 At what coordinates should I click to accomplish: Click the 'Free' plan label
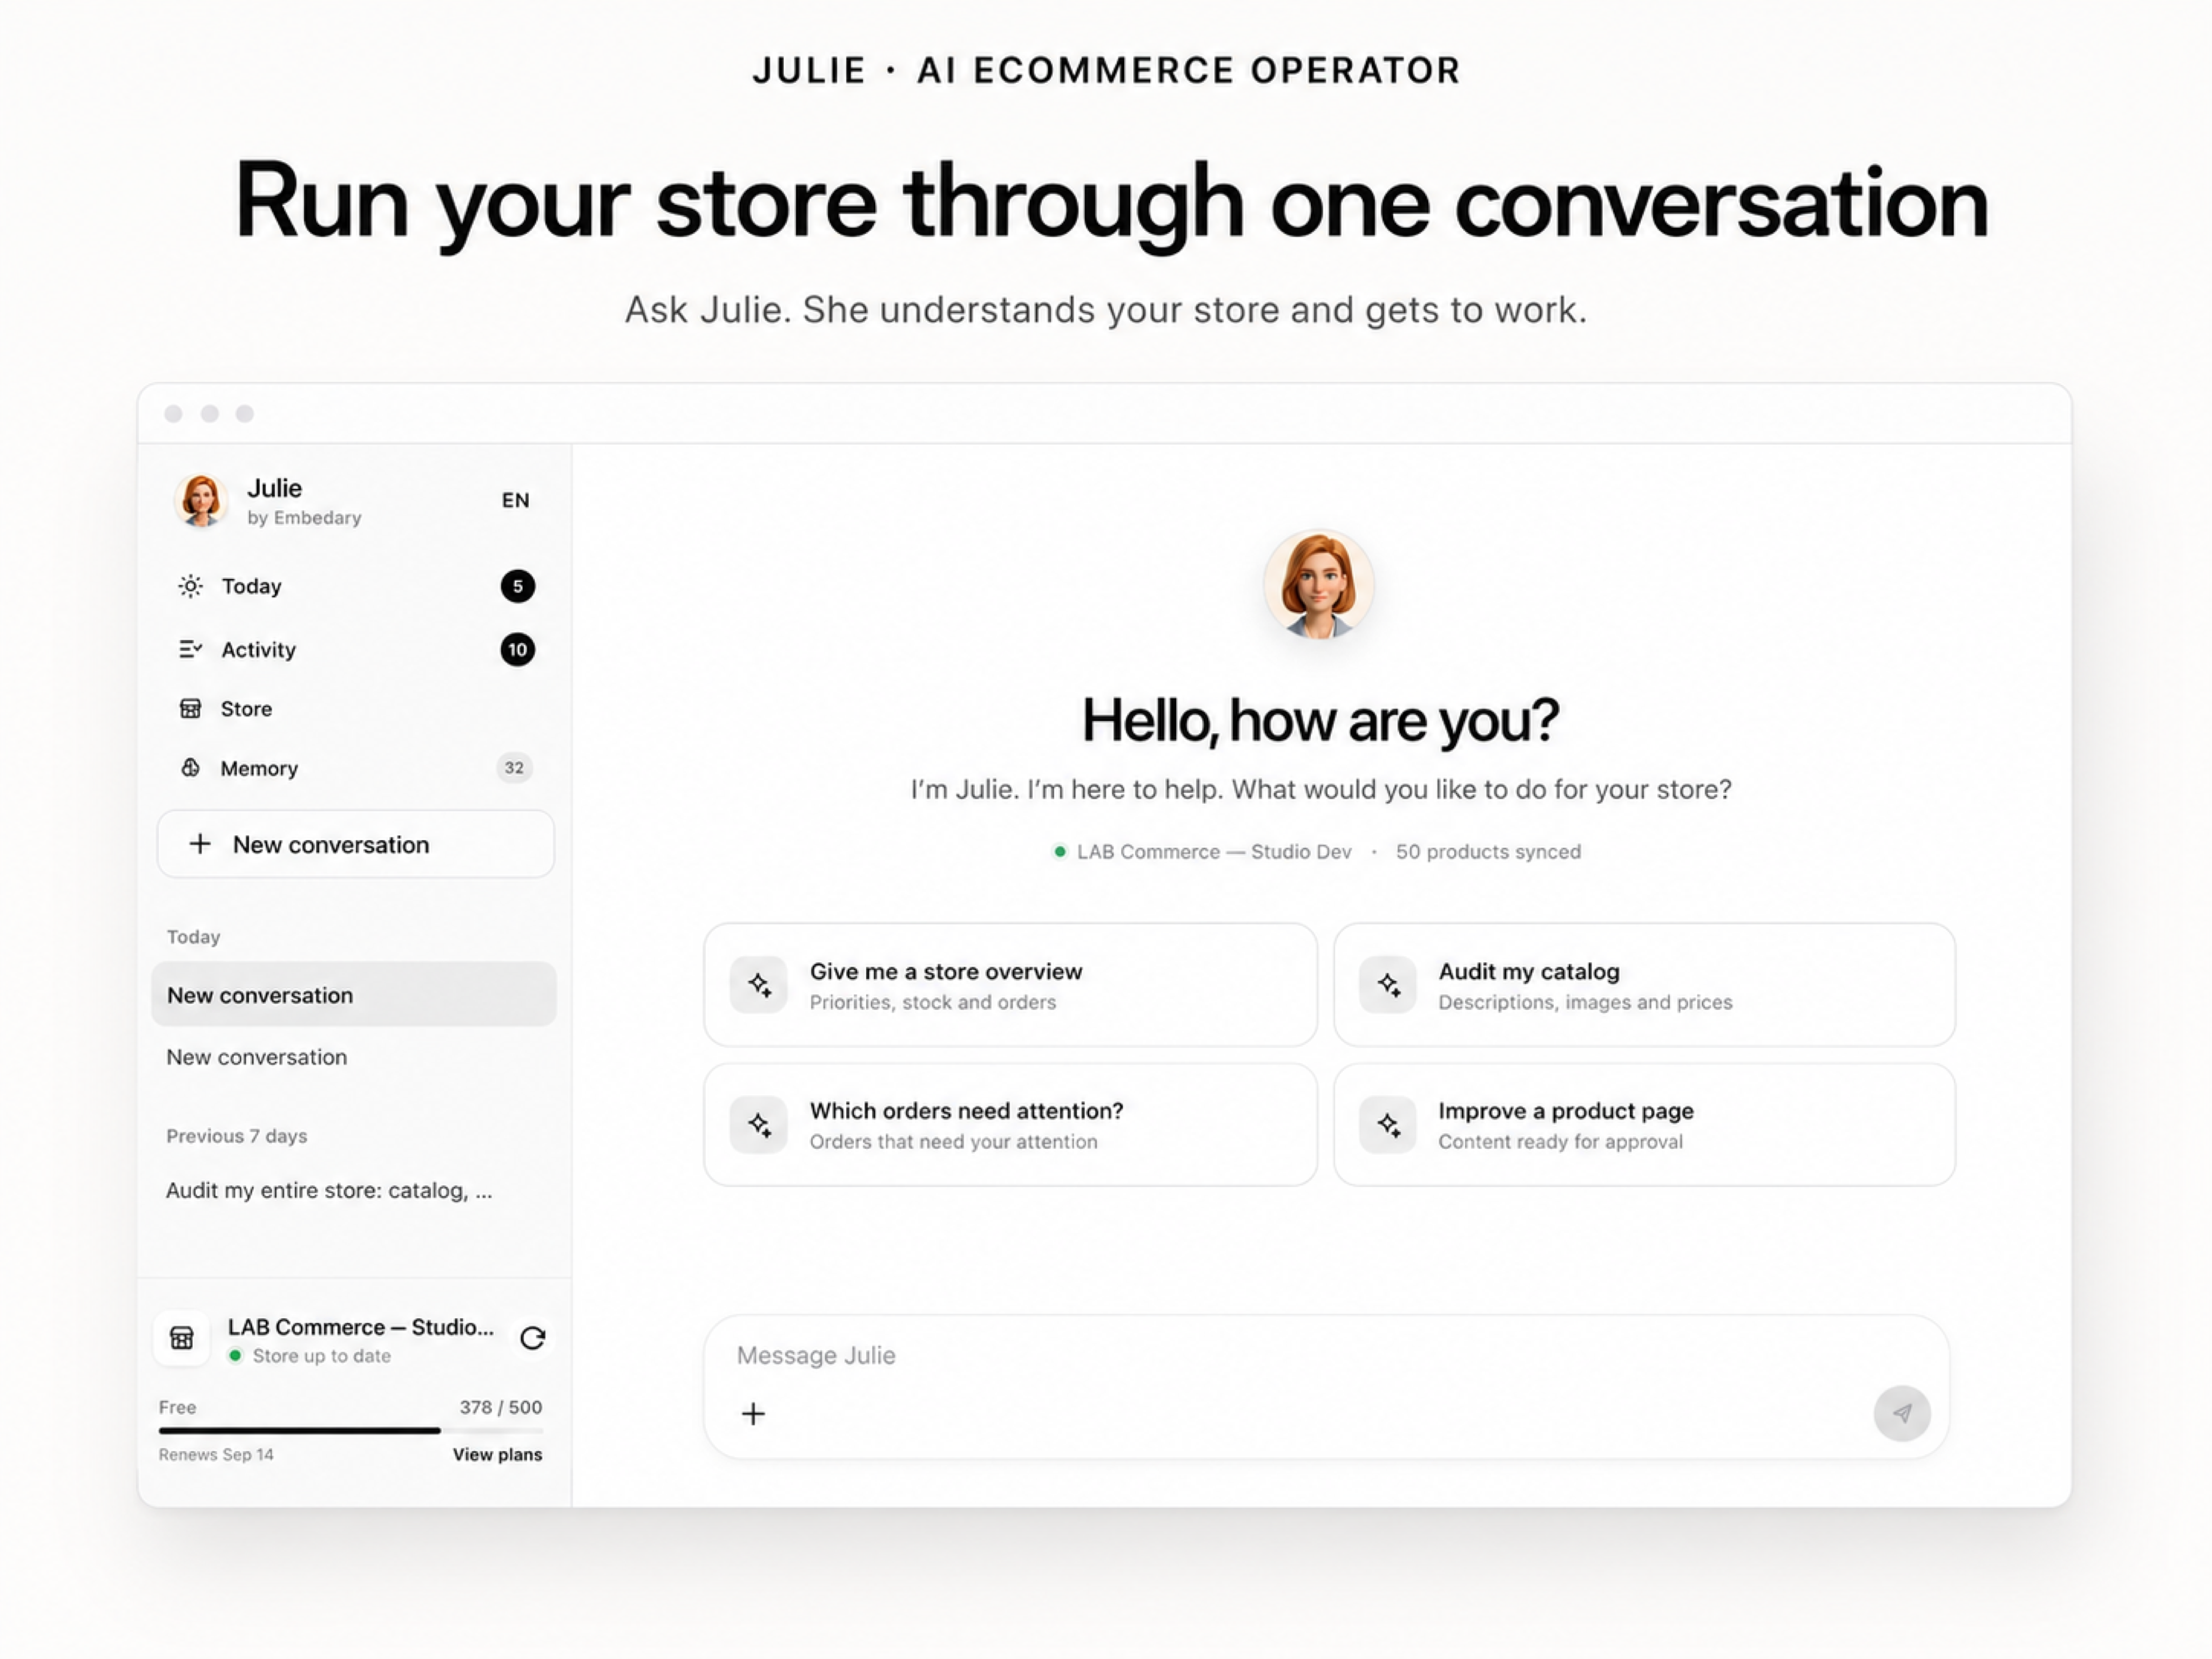(177, 1407)
